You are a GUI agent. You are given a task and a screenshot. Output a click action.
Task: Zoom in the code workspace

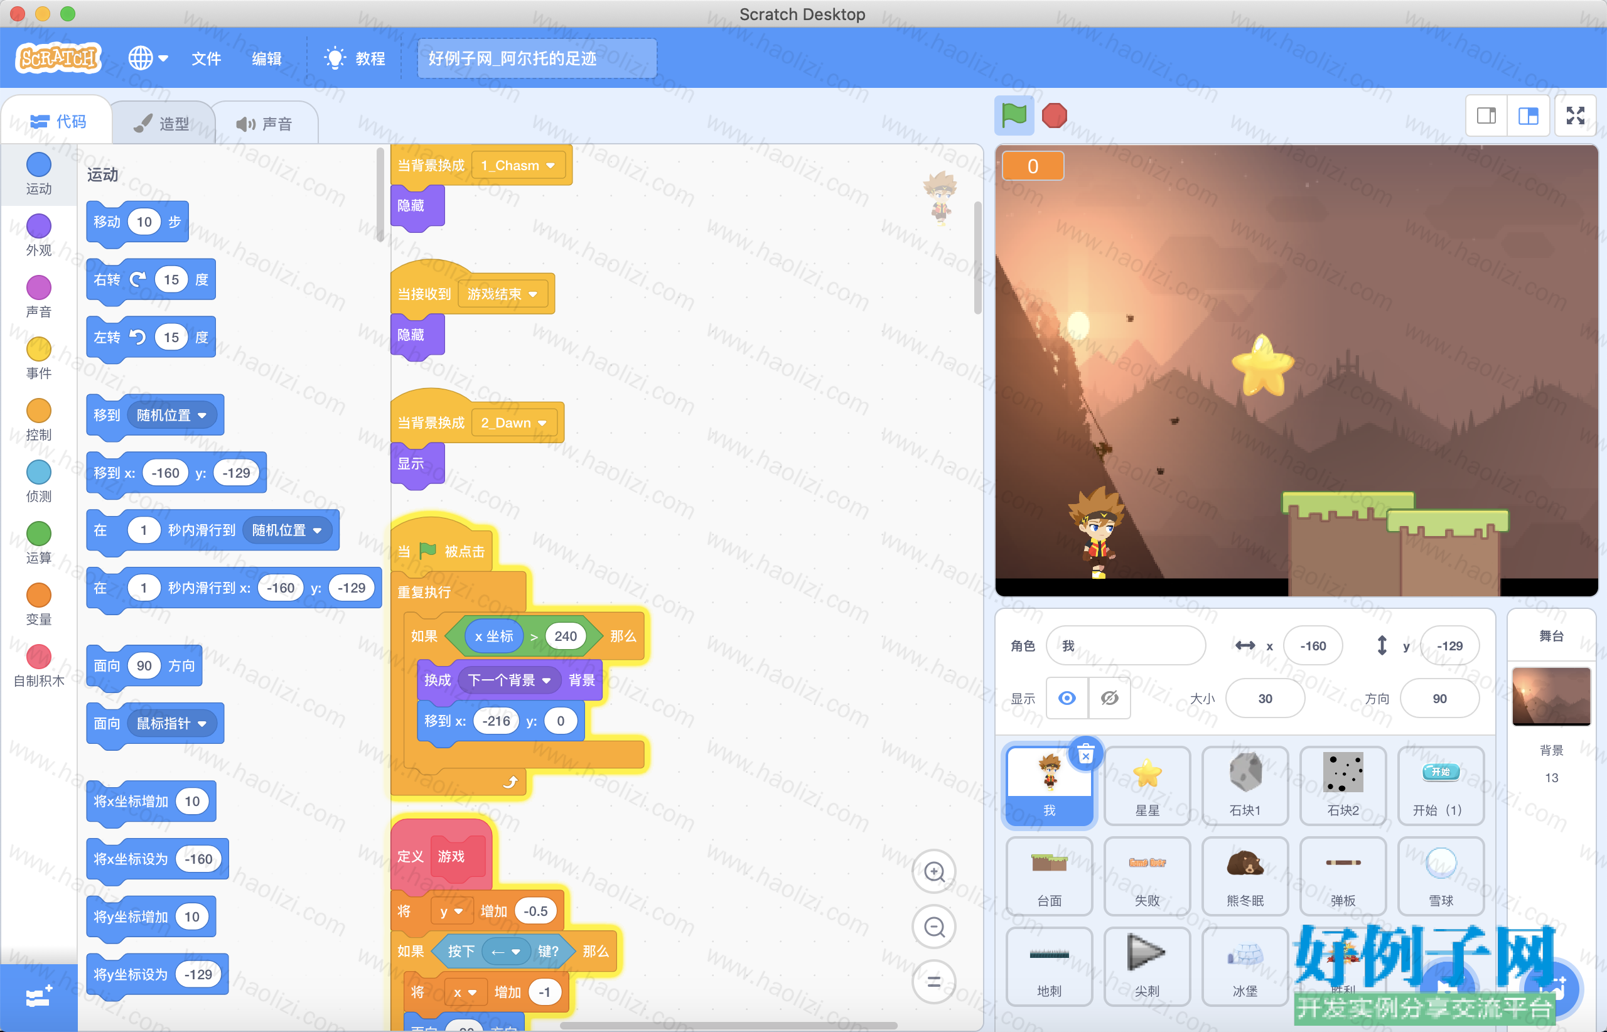coord(934,871)
